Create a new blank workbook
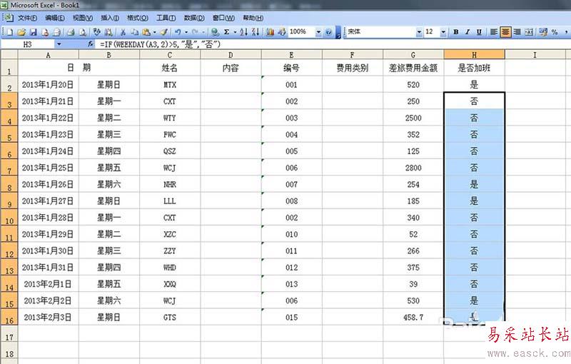Screen dimensions: 571x364 click(x=9, y=32)
